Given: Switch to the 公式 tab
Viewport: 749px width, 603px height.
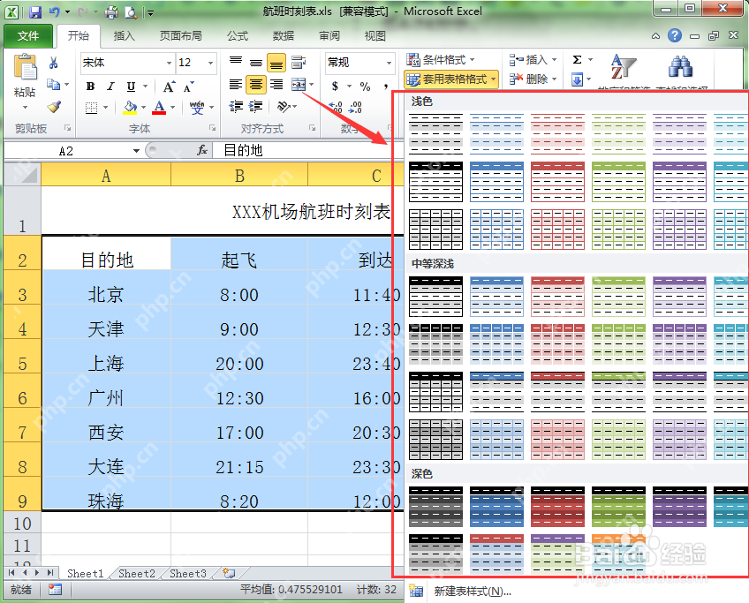Looking at the screenshot, I should pyautogui.click(x=238, y=36).
